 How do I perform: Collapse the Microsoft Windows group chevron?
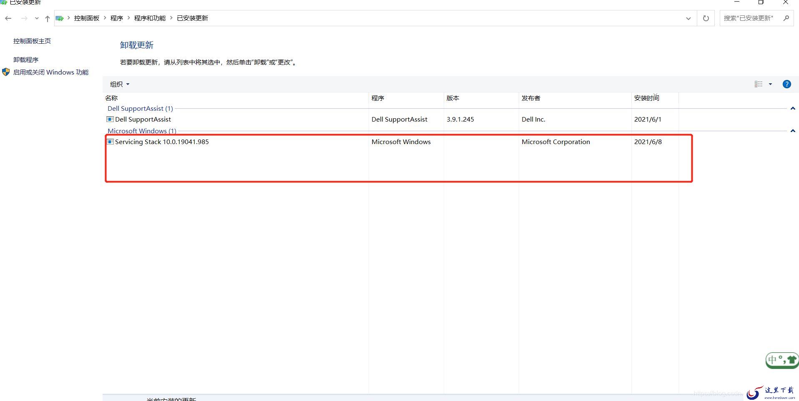pyautogui.click(x=793, y=131)
